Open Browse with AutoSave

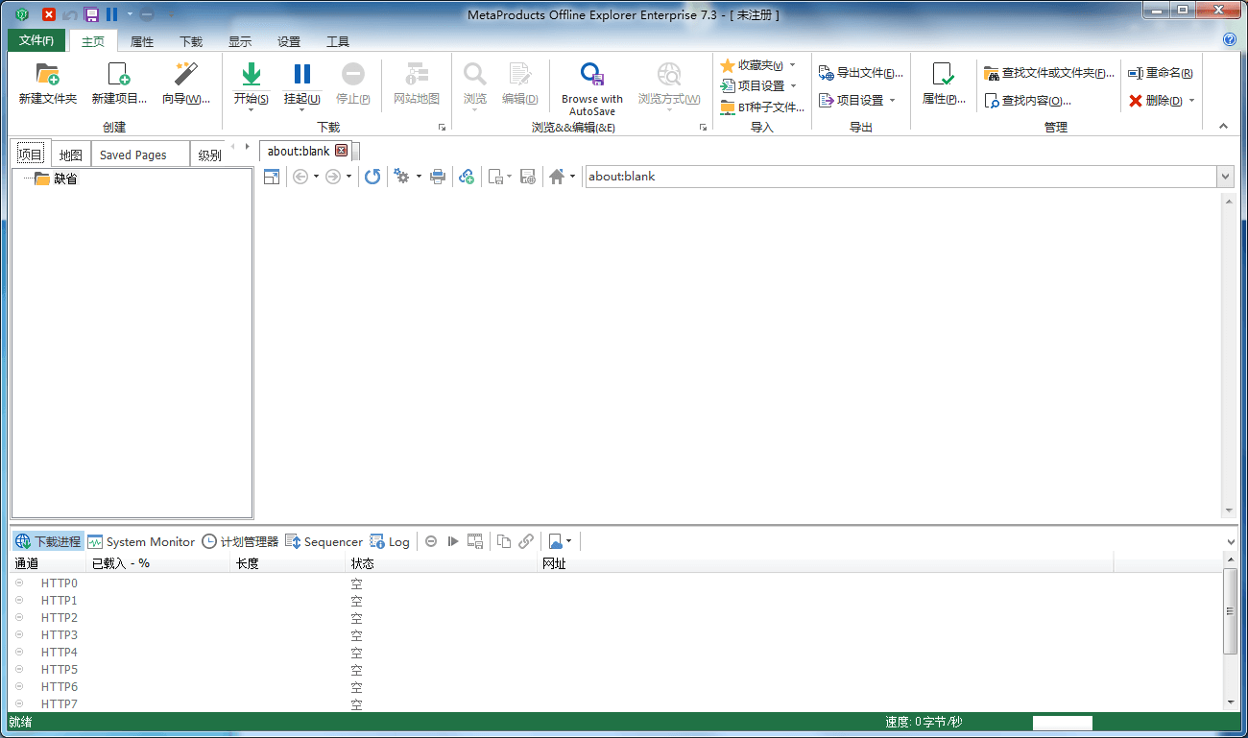click(592, 89)
